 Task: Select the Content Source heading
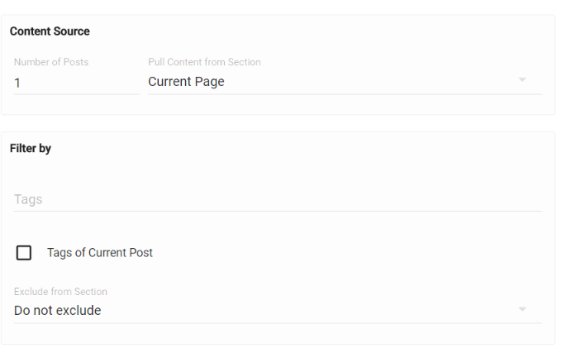pos(50,31)
